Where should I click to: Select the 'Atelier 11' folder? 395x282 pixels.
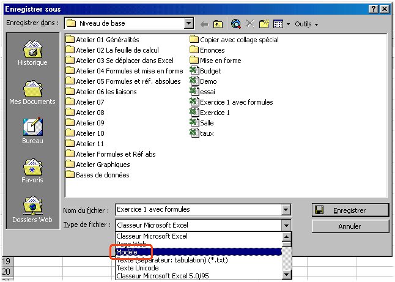coord(84,144)
